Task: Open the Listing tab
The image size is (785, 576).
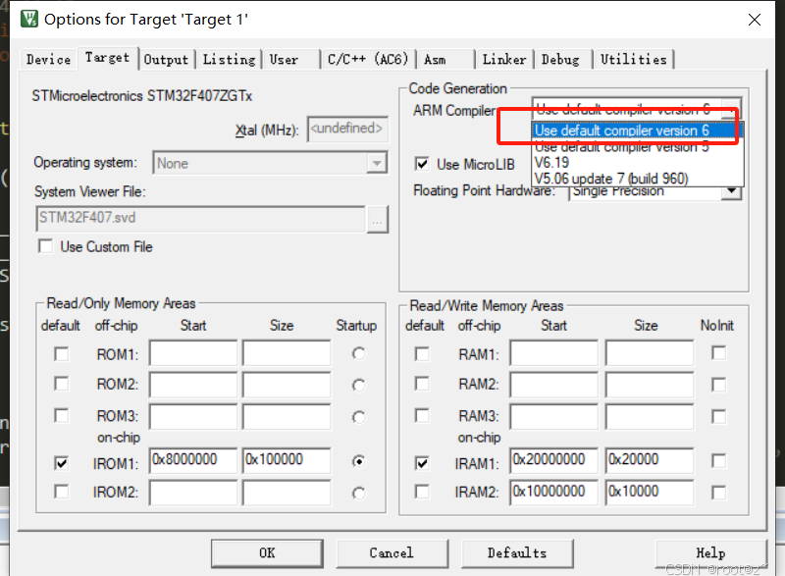Action: [x=229, y=60]
